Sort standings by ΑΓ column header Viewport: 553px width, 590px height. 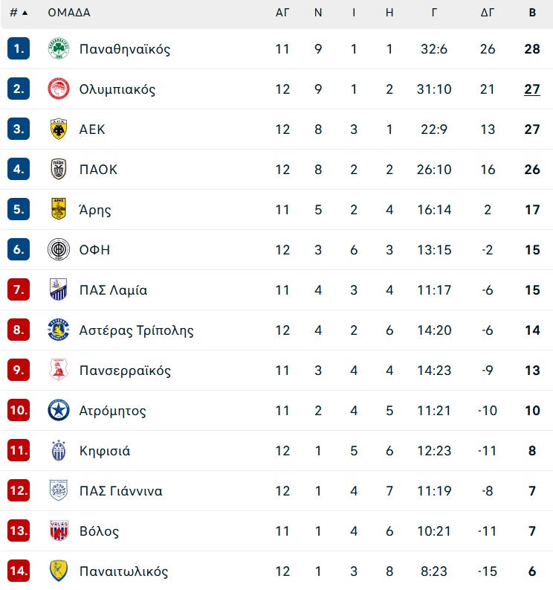pyautogui.click(x=282, y=13)
